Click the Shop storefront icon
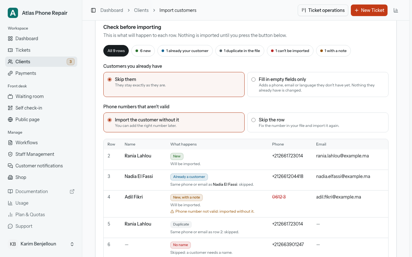Viewport: 412px width, 257px height. click(x=10, y=177)
